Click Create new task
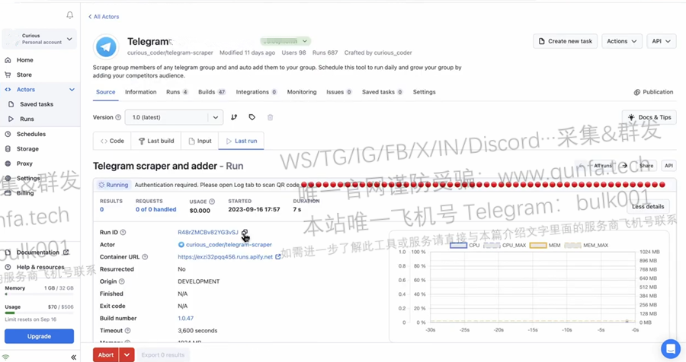Viewport: 686px width, 362px height. [x=566, y=41]
